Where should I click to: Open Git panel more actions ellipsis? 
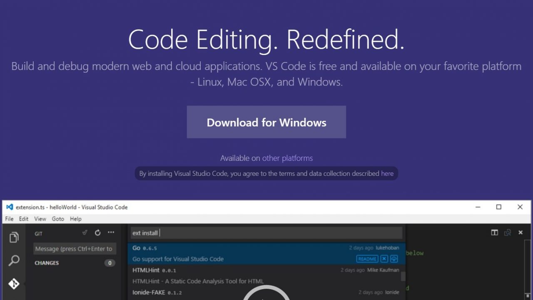click(111, 232)
